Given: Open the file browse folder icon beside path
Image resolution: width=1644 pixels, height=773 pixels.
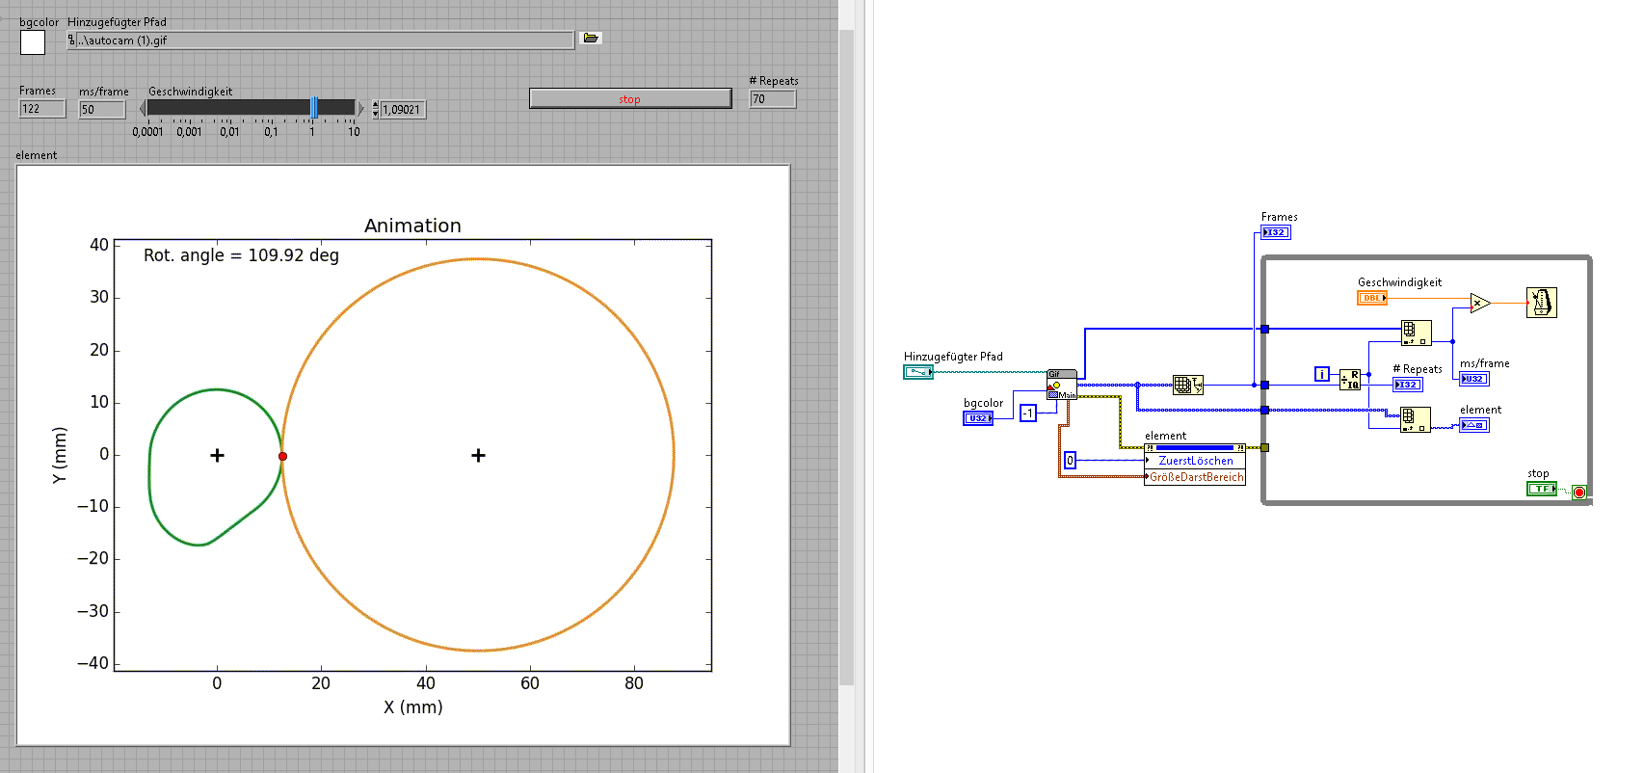Looking at the screenshot, I should coord(591,39).
